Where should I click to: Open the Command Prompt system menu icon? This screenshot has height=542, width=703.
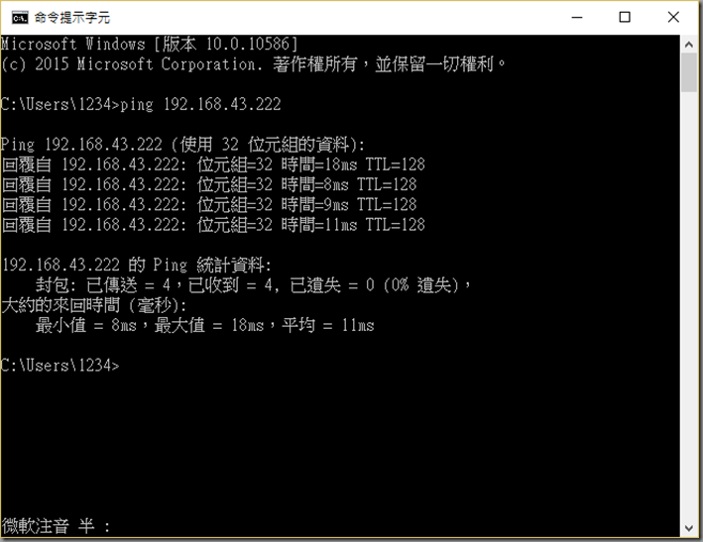pos(20,18)
